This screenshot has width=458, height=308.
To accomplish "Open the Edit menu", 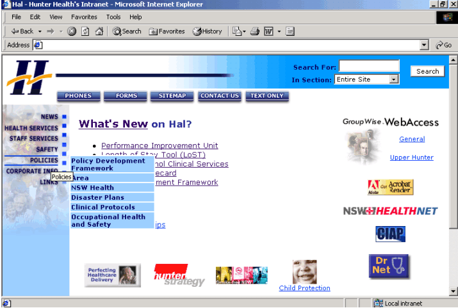I will coord(35,17).
